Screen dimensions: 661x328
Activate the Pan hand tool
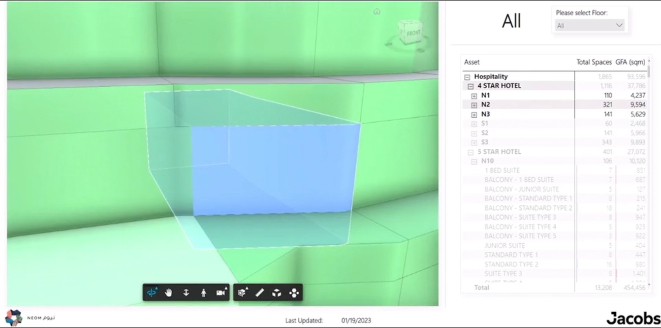pyautogui.click(x=169, y=293)
